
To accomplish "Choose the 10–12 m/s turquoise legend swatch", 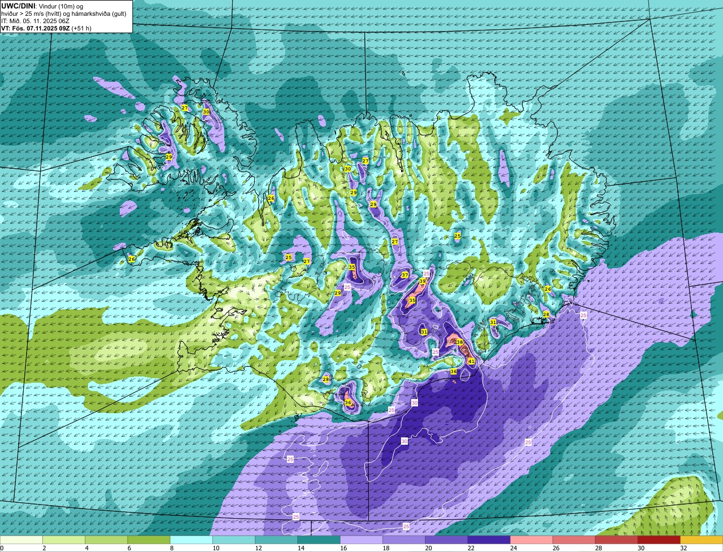I will point(234,540).
